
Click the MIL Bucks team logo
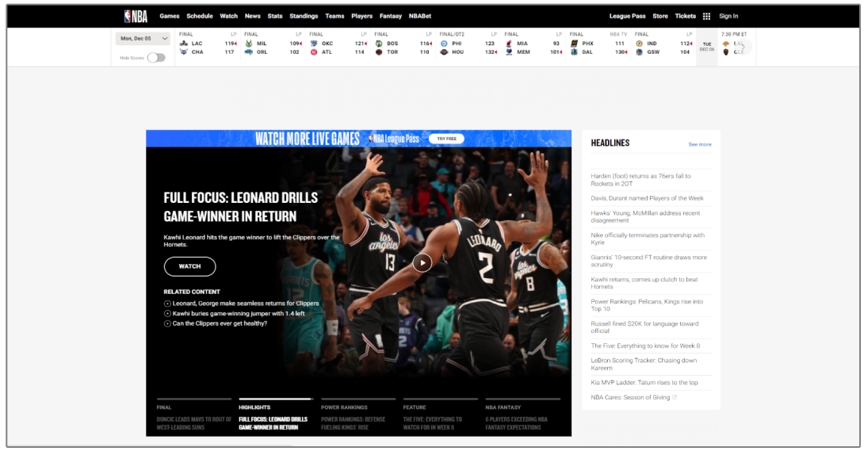click(249, 44)
